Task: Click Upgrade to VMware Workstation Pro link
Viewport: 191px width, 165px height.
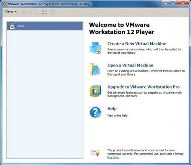Action: [143, 87]
